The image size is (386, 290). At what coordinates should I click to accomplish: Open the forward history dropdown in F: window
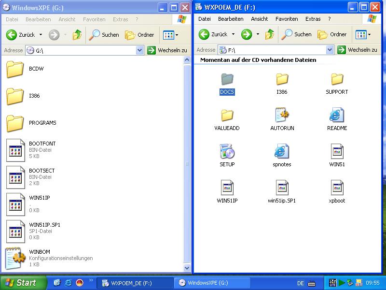[258, 34]
